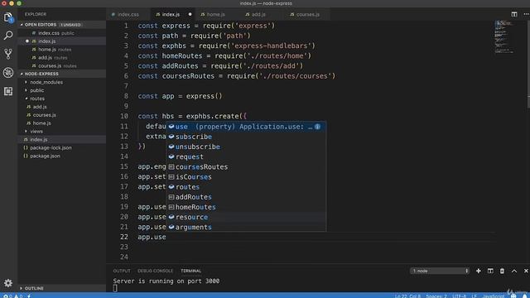Open index.css in Open Editors list
The width and height of the screenshot is (530, 298).
point(62,33)
